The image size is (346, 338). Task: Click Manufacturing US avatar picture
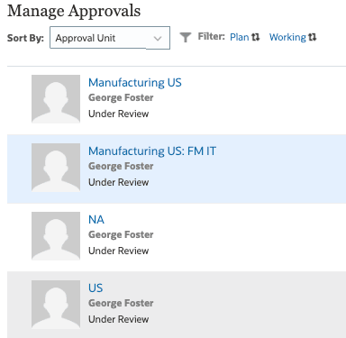(x=56, y=99)
